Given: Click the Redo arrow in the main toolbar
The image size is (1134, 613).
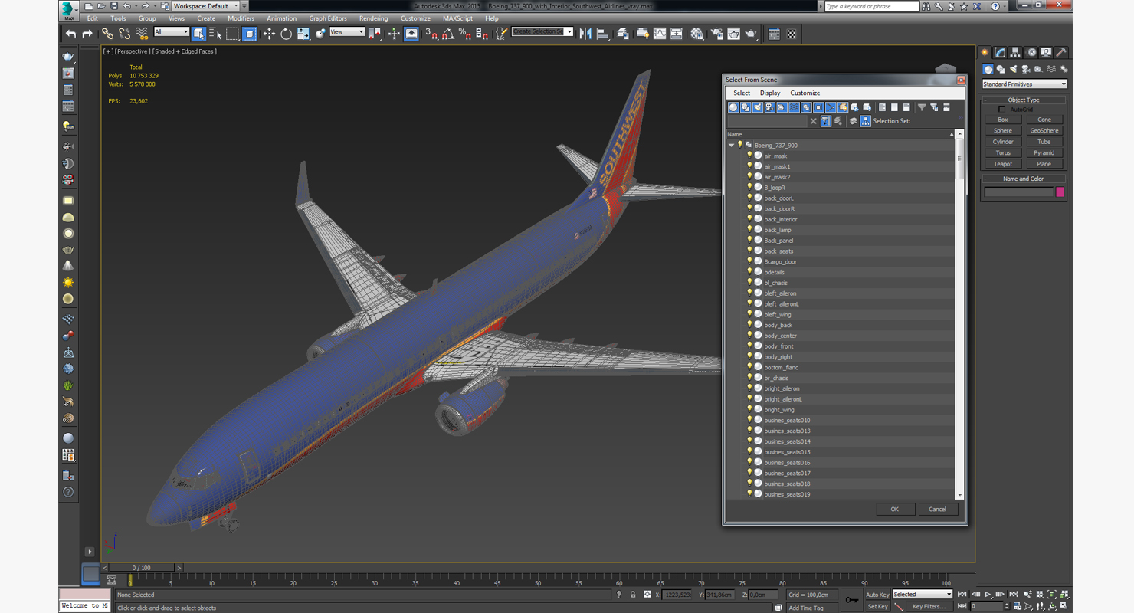Looking at the screenshot, I should coord(87,34).
